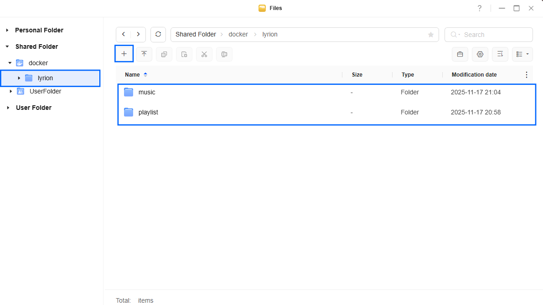Open the briefcase tools icon
The width and height of the screenshot is (543, 305).
pos(460,54)
